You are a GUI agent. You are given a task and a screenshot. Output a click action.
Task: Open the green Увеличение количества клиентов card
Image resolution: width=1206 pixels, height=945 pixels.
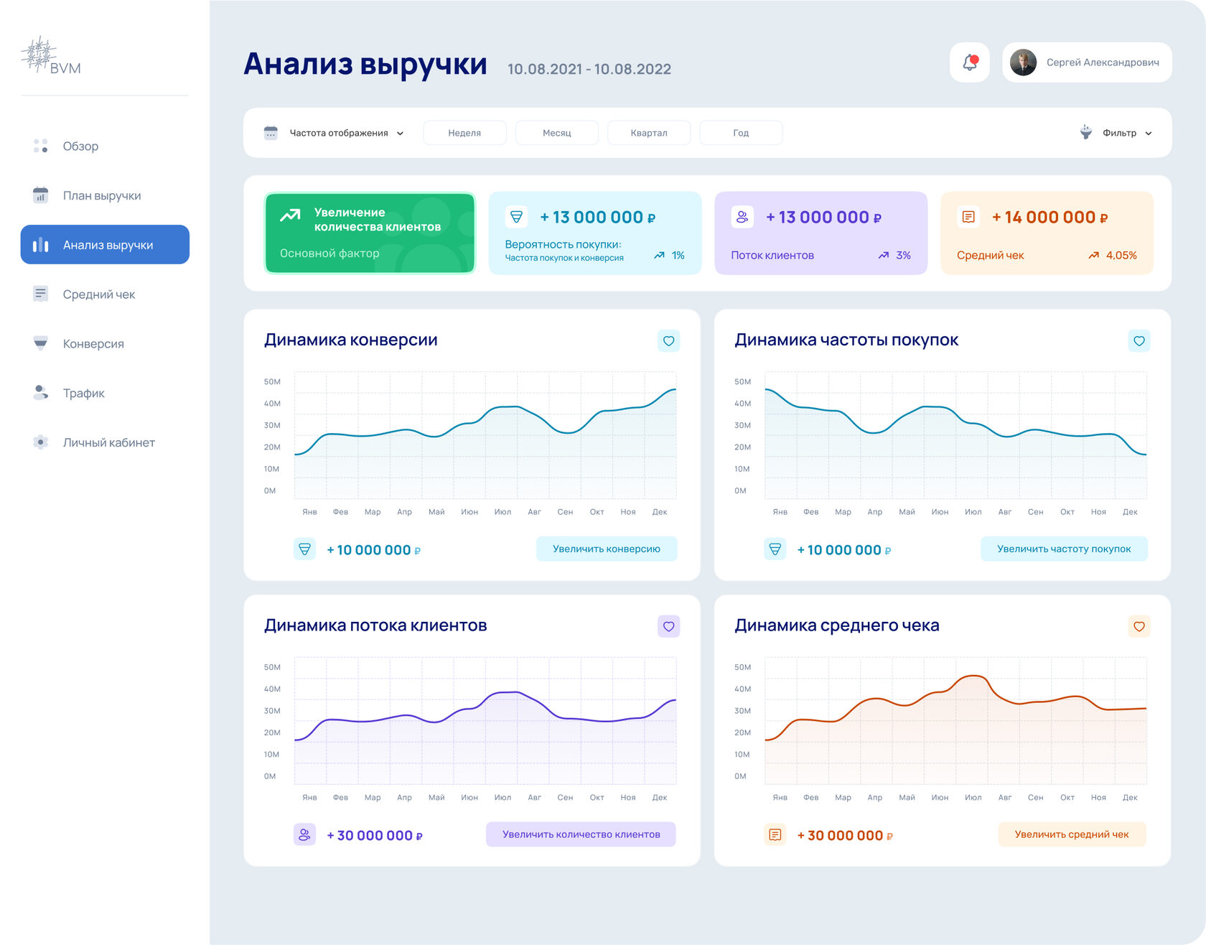[370, 233]
